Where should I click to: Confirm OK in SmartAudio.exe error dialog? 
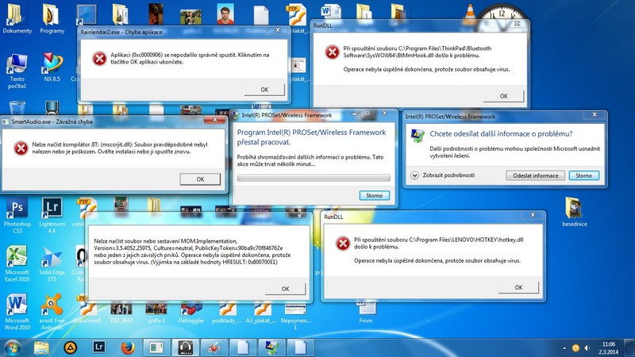click(199, 179)
